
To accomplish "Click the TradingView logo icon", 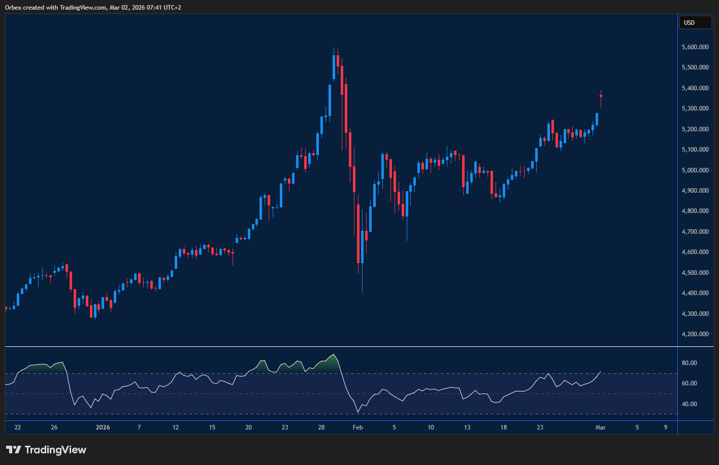I will [13, 450].
